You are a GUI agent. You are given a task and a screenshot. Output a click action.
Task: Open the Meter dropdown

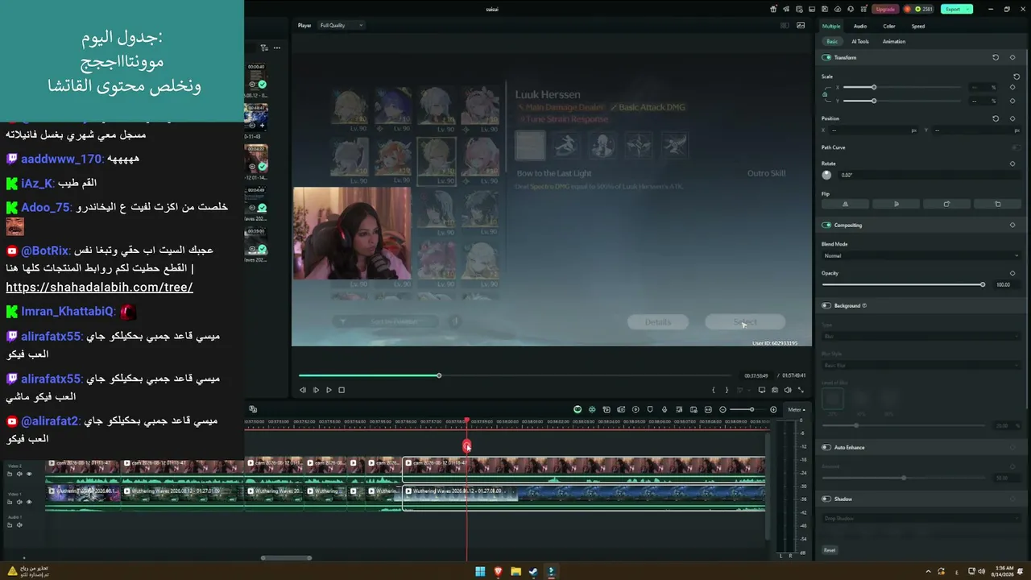pyautogui.click(x=797, y=409)
